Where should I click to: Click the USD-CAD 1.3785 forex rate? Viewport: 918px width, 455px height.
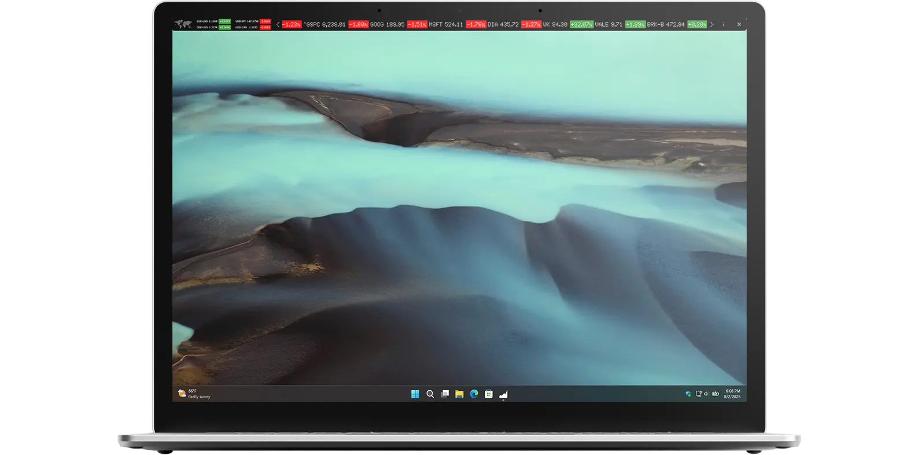(247, 27)
